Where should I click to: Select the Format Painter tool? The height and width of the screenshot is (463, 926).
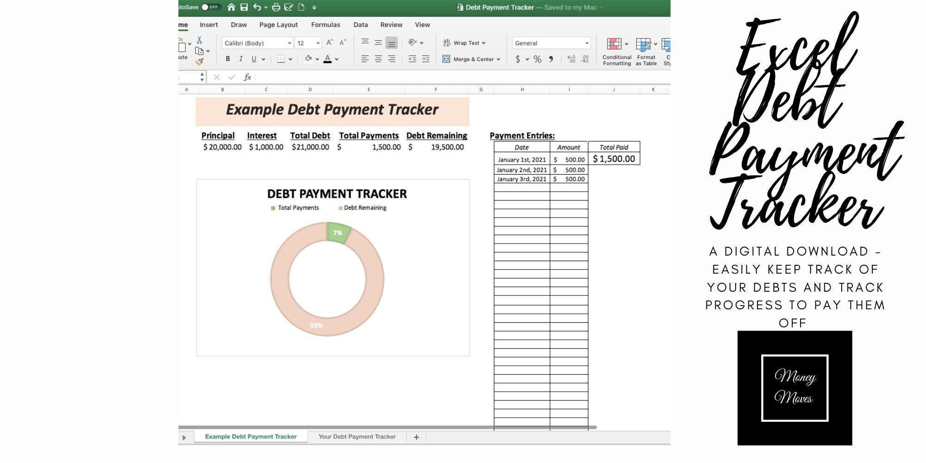(x=199, y=62)
